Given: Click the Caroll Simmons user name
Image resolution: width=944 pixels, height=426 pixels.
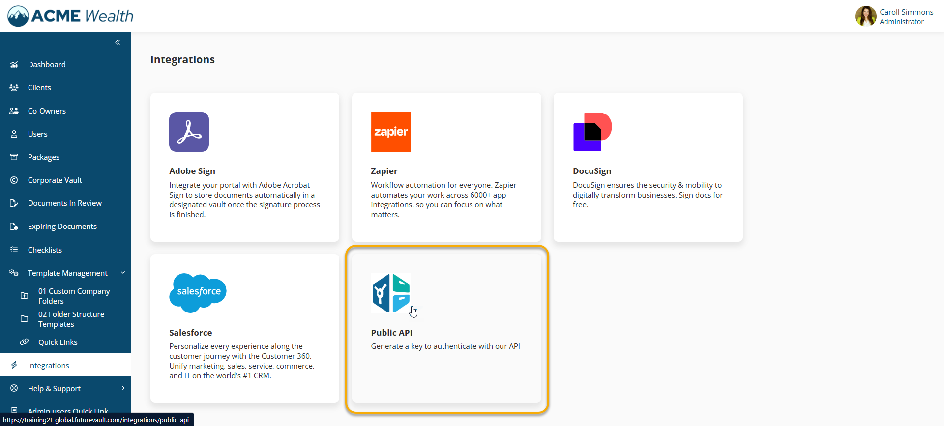Looking at the screenshot, I should 906,12.
